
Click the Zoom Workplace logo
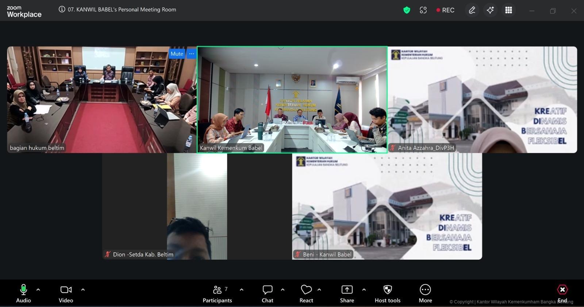[24, 12]
